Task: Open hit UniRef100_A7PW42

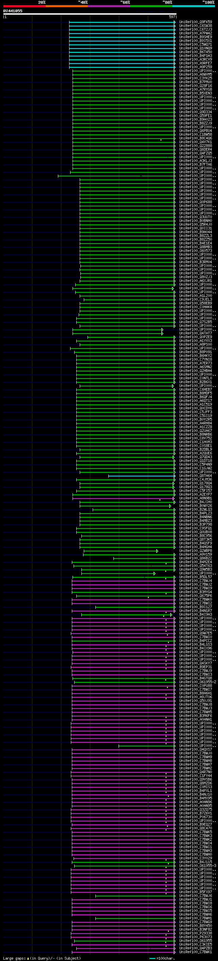Action: coord(196,33)
